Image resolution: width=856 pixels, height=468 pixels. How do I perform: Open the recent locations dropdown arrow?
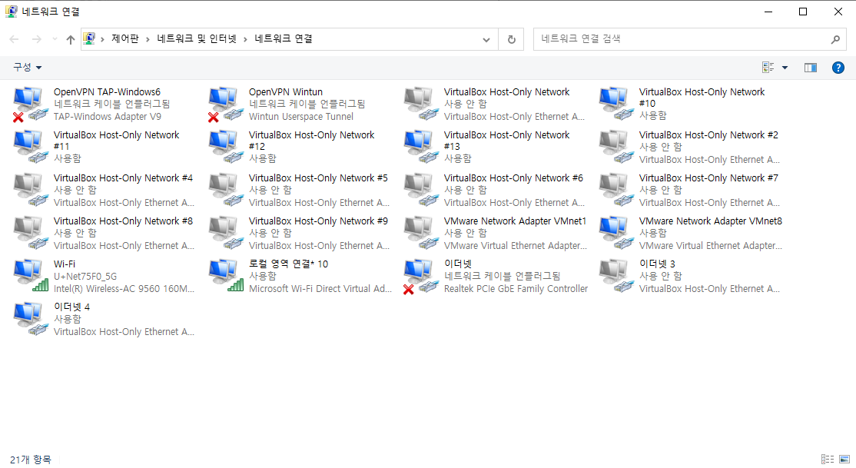[55, 39]
